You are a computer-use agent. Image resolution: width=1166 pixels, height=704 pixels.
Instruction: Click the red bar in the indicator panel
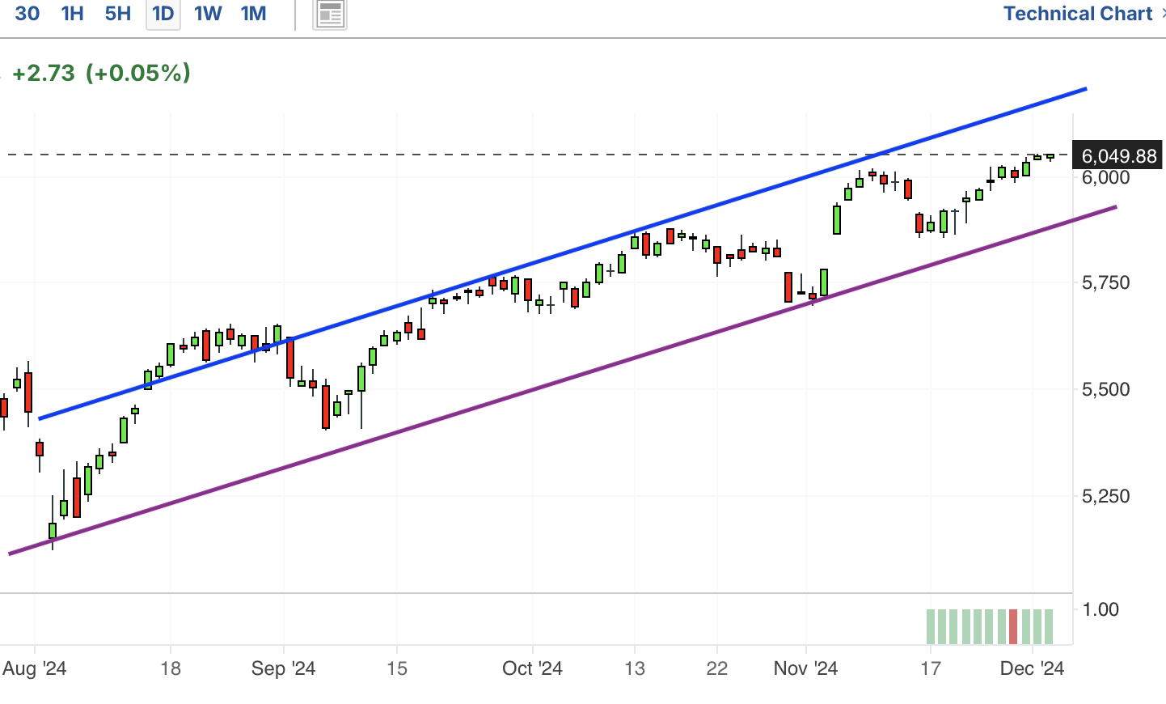pyautogui.click(x=1013, y=627)
